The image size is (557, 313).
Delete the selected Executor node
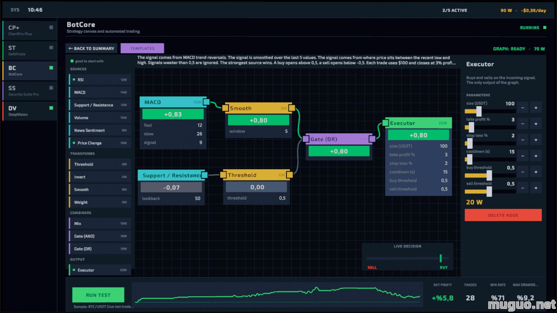503,215
